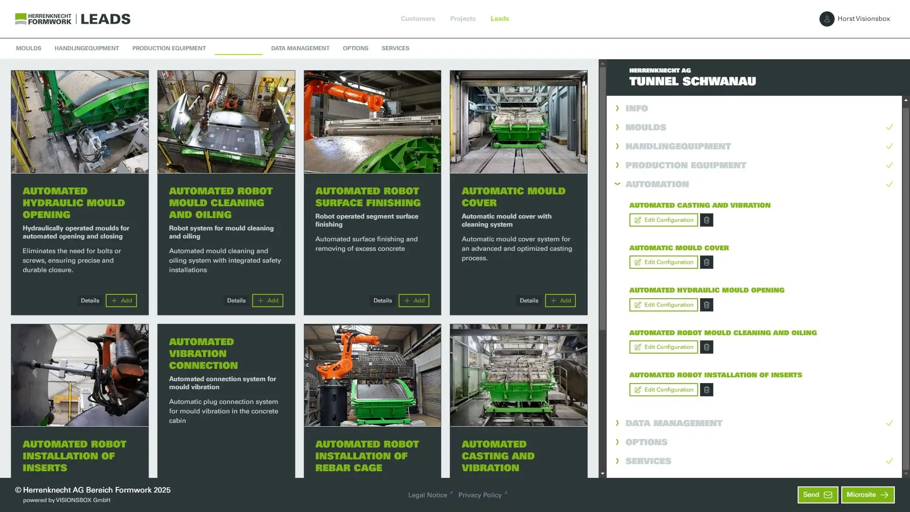Delete Automated Casting and Vibration configuration
Image resolution: width=910 pixels, height=512 pixels.
pos(706,220)
